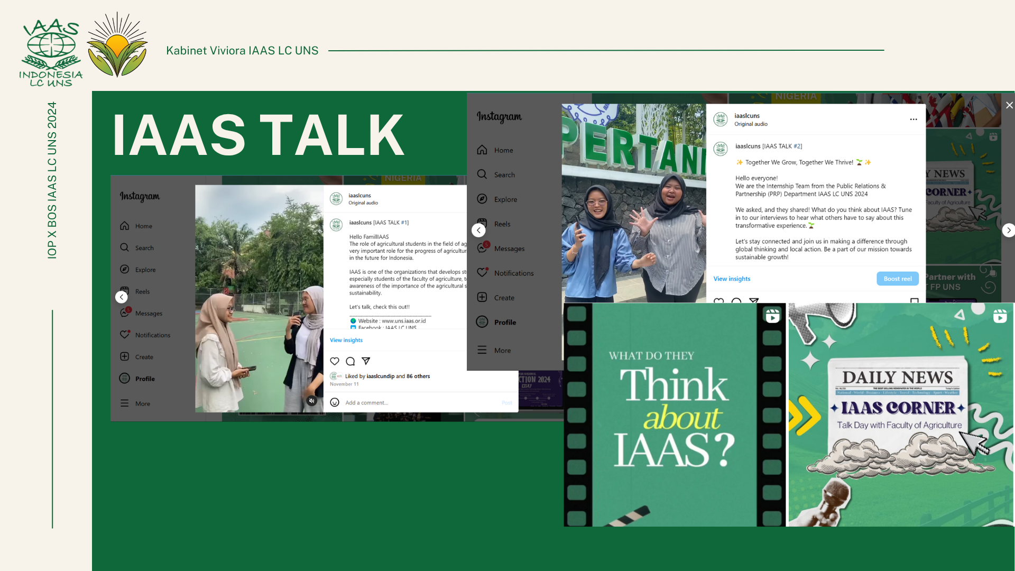Click Post next to the comment field
The image size is (1015, 571).
click(x=507, y=403)
